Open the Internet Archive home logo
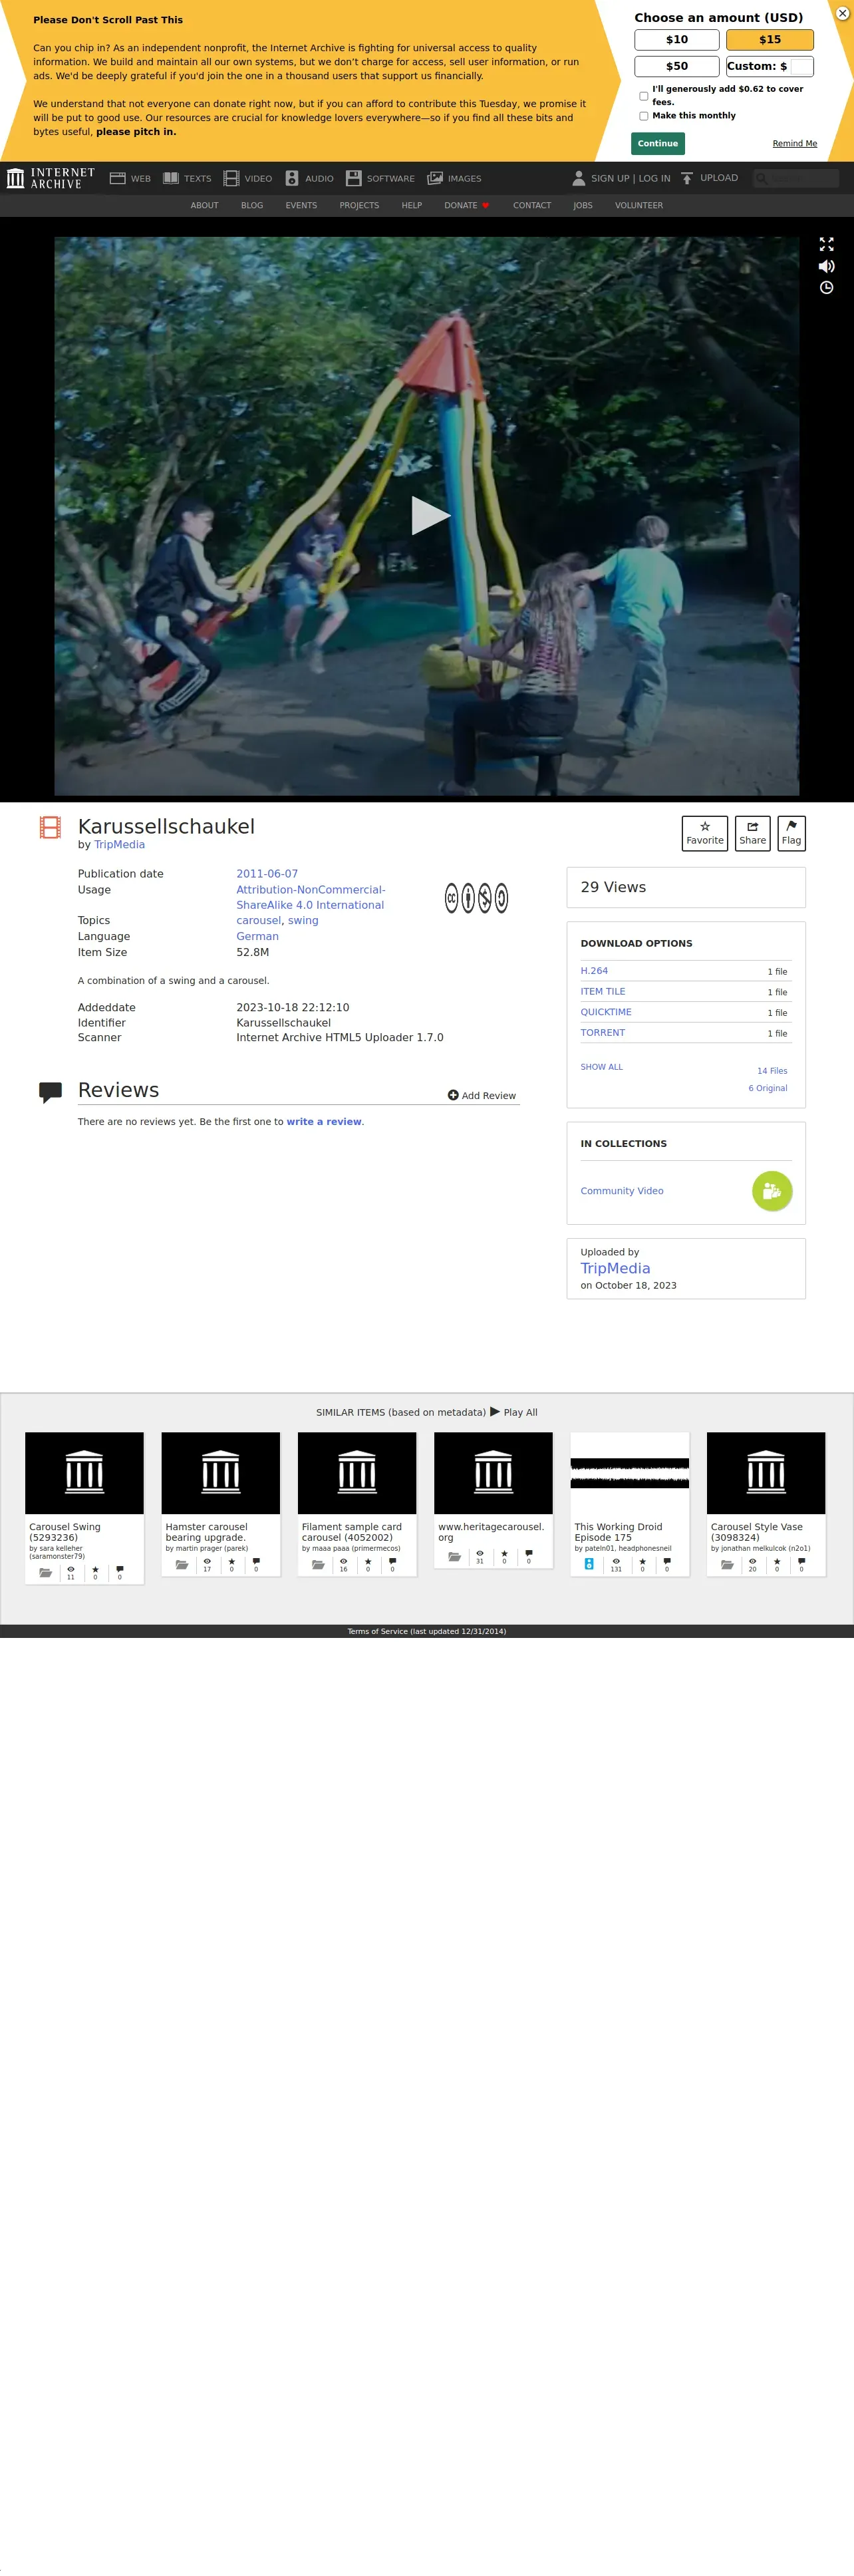 point(51,178)
